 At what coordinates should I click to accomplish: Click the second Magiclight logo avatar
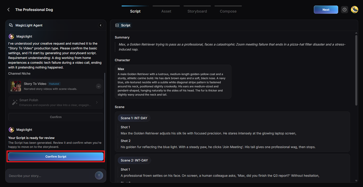pos(11,130)
